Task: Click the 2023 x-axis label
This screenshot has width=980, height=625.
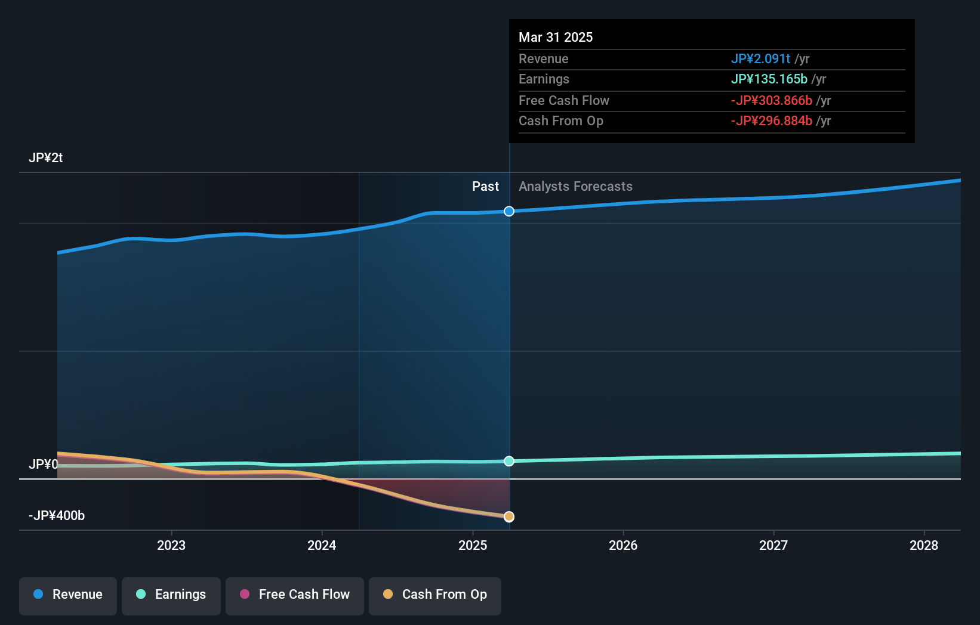Action: point(171,545)
